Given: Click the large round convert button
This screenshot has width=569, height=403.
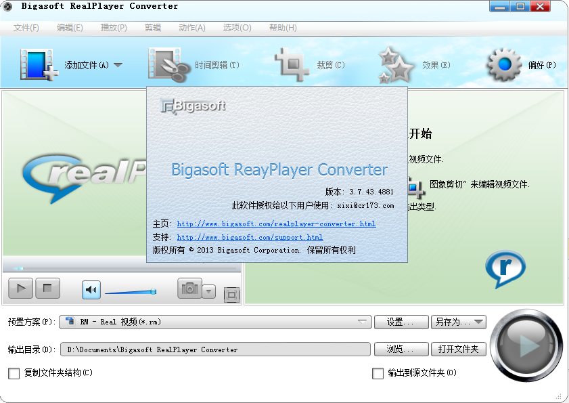Looking at the screenshot, I should [526, 345].
